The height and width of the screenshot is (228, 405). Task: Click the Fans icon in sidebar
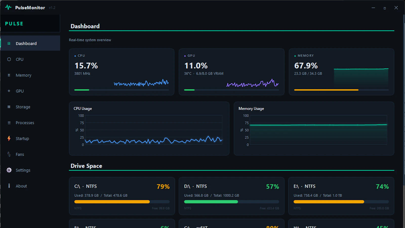[9, 154]
